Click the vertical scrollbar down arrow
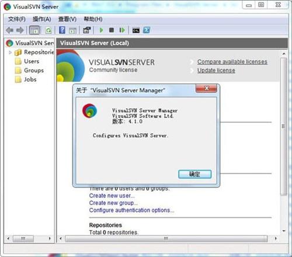The width and height of the screenshot is (292, 257). click(x=284, y=231)
